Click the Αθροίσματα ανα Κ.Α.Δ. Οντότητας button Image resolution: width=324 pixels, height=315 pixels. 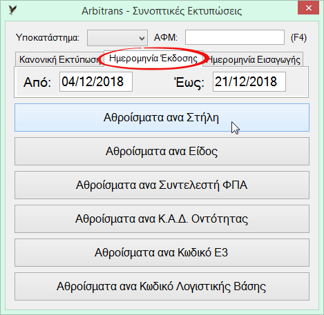pos(162,219)
